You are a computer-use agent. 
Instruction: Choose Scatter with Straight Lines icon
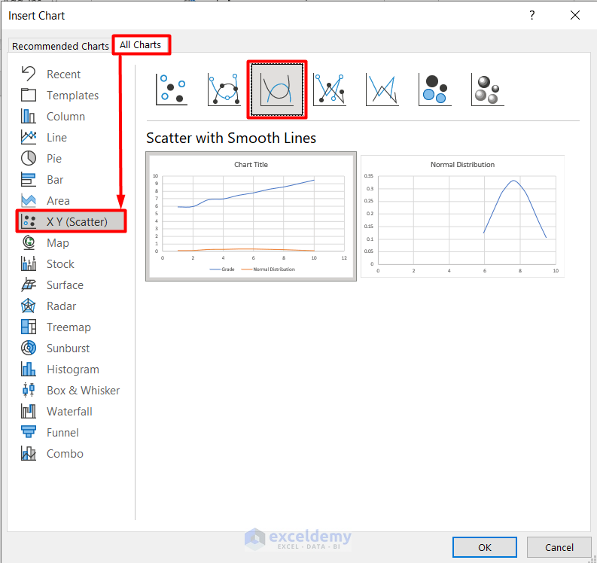tap(382, 90)
